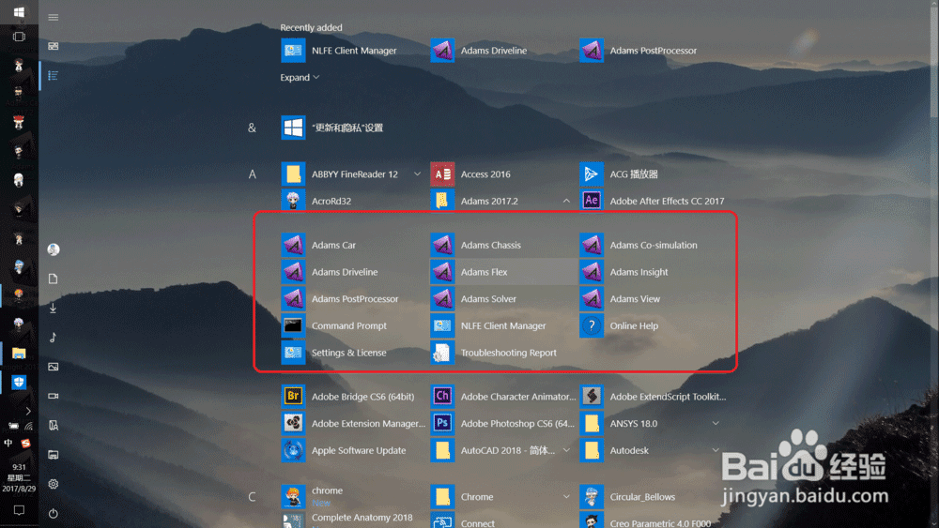Expand the Autodesk folder
The height and width of the screenshot is (528, 939).
coord(715,449)
